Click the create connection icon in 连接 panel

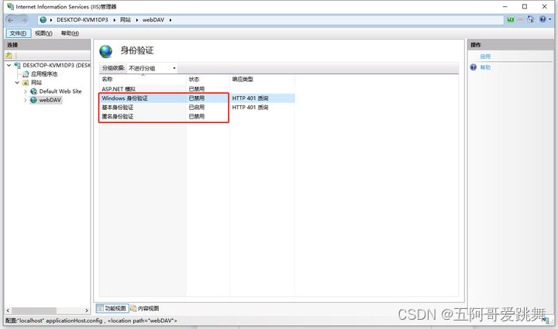(9, 56)
